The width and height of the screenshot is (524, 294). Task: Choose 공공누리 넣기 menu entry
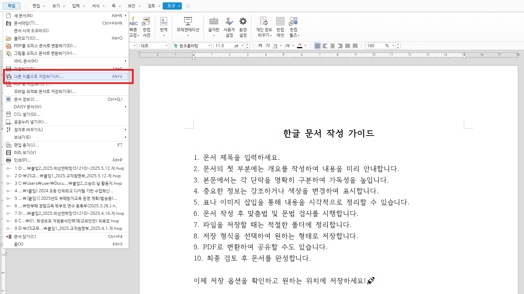(66, 122)
